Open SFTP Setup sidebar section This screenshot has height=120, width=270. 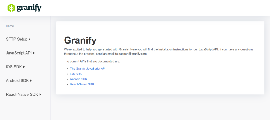click(17, 39)
